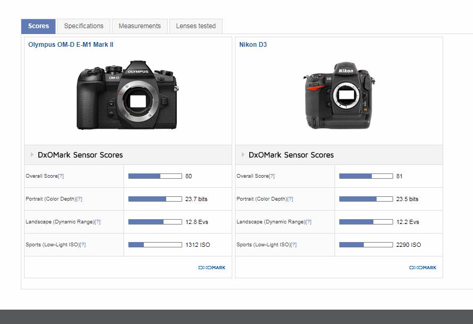The image size is (473, 324).
Task: Select the Nikon overall score '81'
Action: [399, 176]
